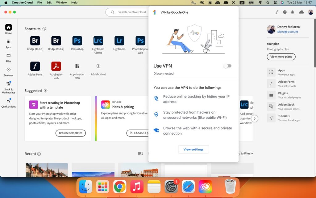
Task: Open the Apps section in sidebar
Action: 8,43
